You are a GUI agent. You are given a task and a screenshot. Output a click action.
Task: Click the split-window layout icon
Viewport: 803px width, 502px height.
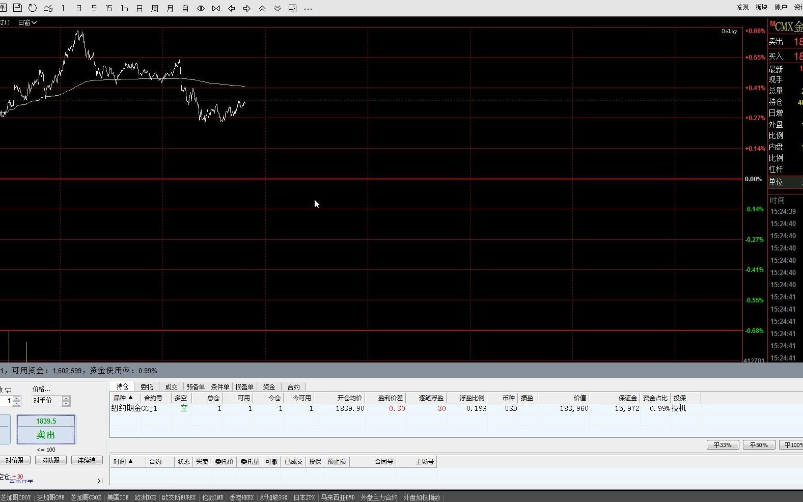(x=292, y=8)
